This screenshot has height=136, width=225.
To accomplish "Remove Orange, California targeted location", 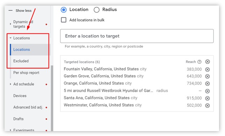I will coord(208,83).
